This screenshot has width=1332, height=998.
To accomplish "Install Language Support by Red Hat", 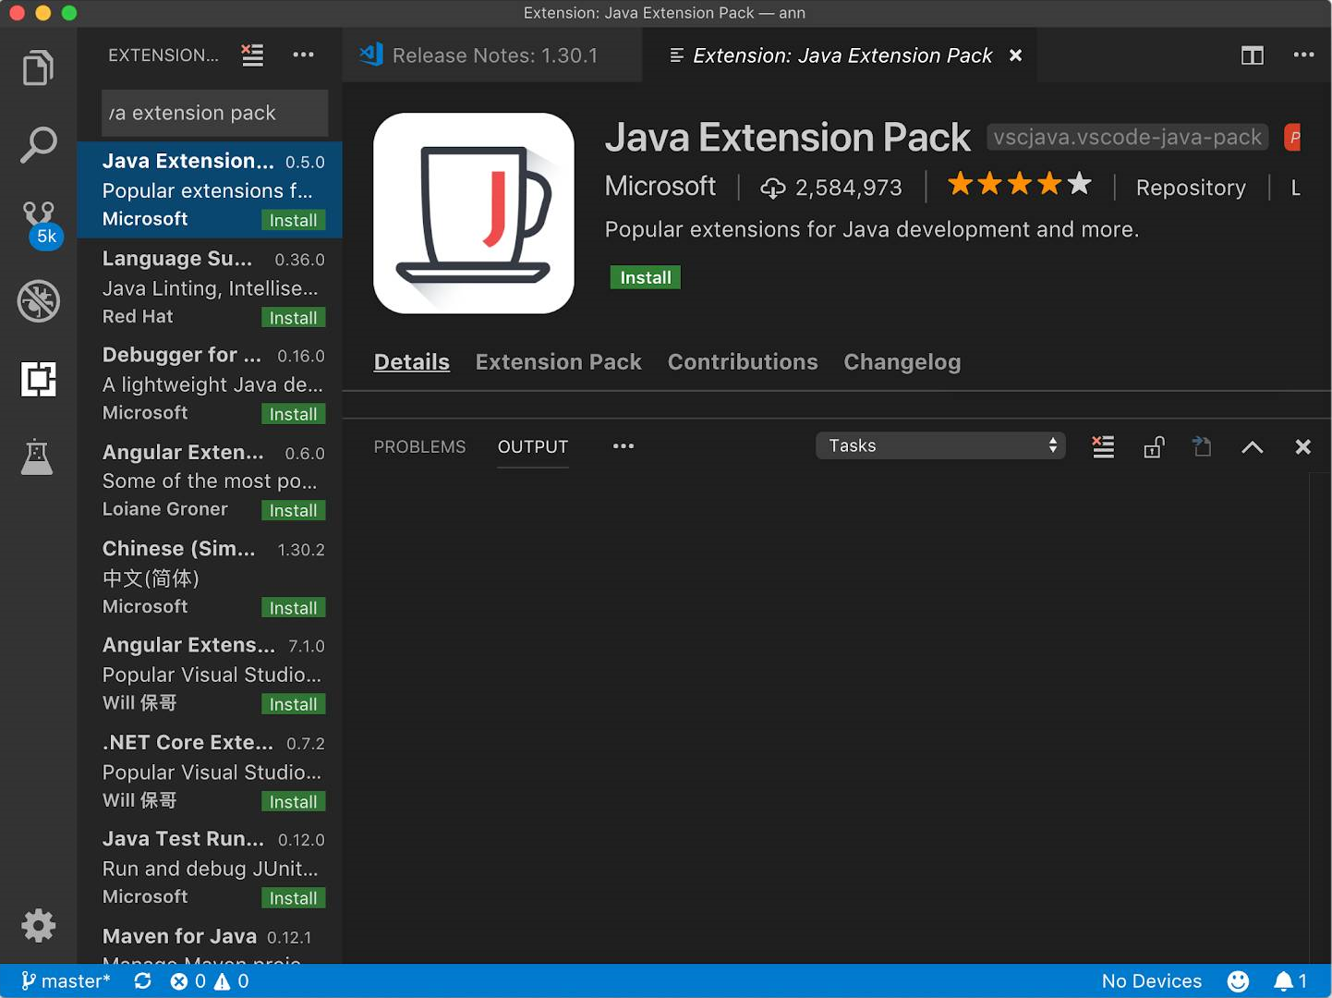I will point(293,318).
